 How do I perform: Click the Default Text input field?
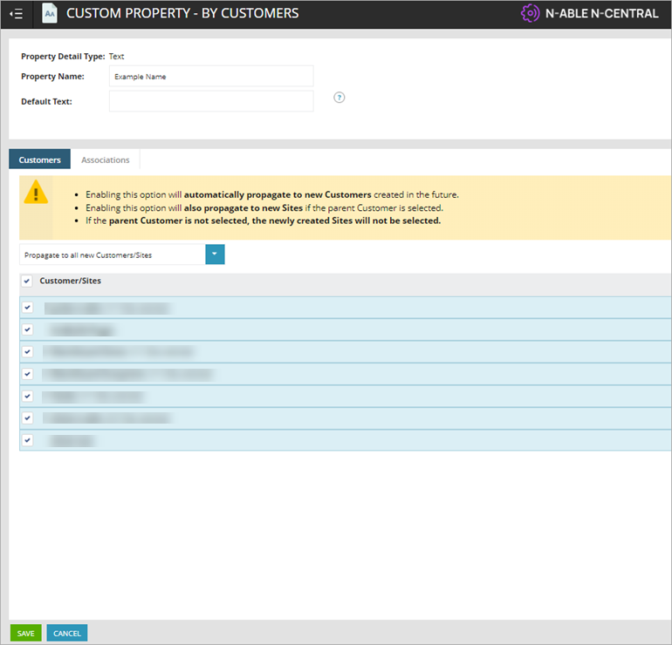211,101
